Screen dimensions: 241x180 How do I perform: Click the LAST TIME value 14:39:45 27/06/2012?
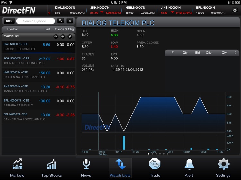127,70
